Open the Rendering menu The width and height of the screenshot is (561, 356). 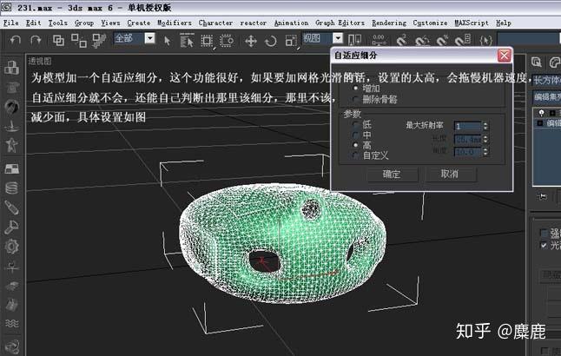click(388, 23)
